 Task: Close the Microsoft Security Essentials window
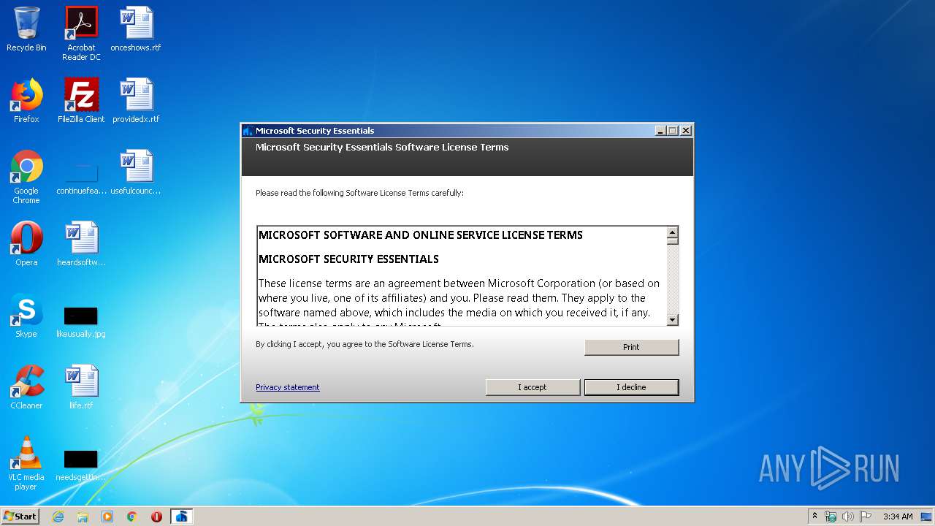pos(685,131)
